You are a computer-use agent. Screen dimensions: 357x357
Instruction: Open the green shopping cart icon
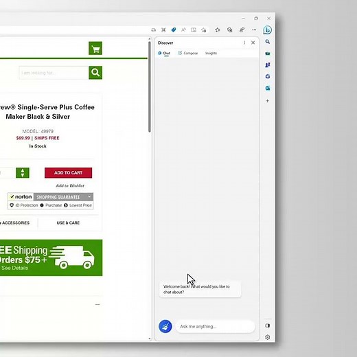click(x=95, y=48)
